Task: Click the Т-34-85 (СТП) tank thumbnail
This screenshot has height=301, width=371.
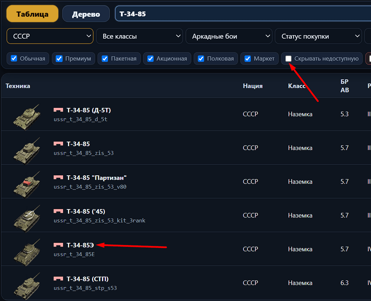Action: point(27,286)
